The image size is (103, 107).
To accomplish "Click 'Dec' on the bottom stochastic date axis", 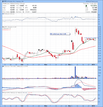I will (x=69, y=106).
